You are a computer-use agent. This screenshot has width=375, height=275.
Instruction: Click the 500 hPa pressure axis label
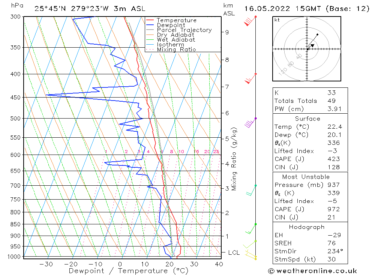pyautogui.click(x=15, y=119)
